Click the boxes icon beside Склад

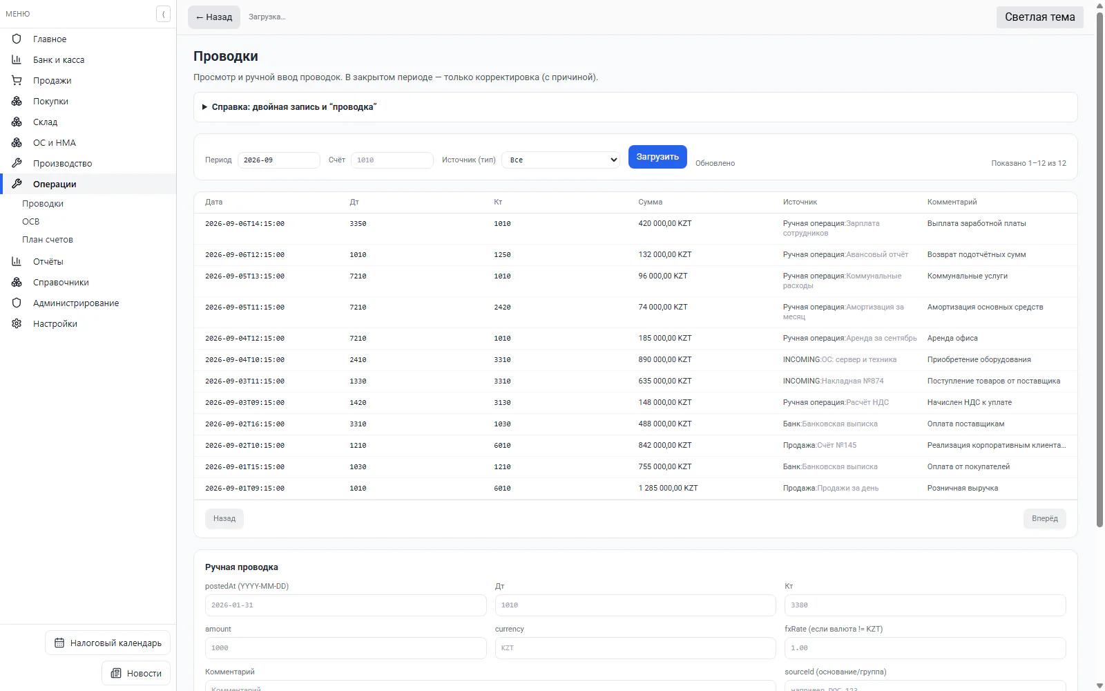tap(17, 122)
